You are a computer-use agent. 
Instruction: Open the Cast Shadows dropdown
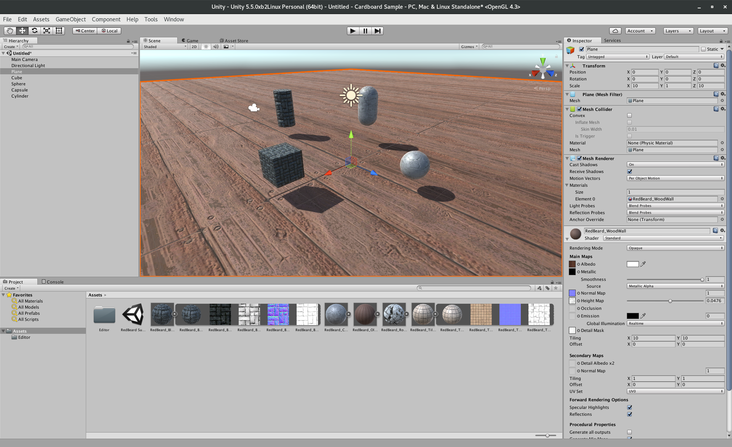675,165
